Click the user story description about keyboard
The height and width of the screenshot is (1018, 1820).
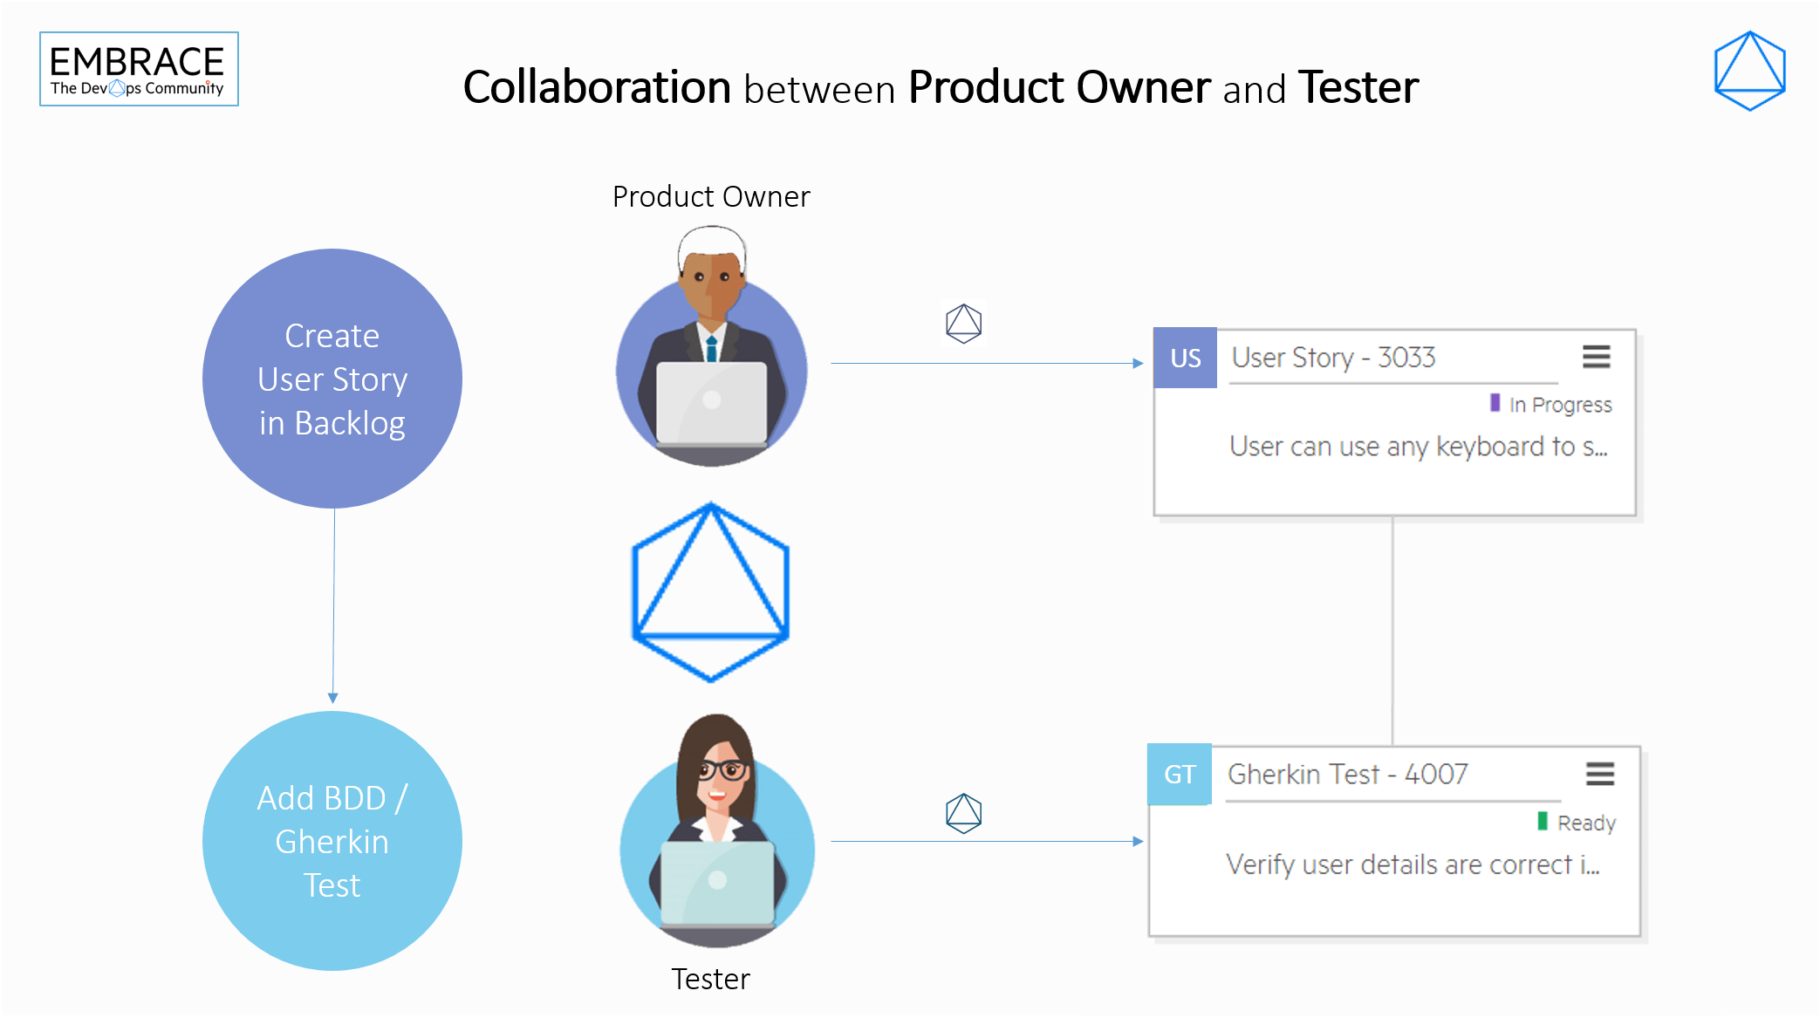pos(1418,447)
